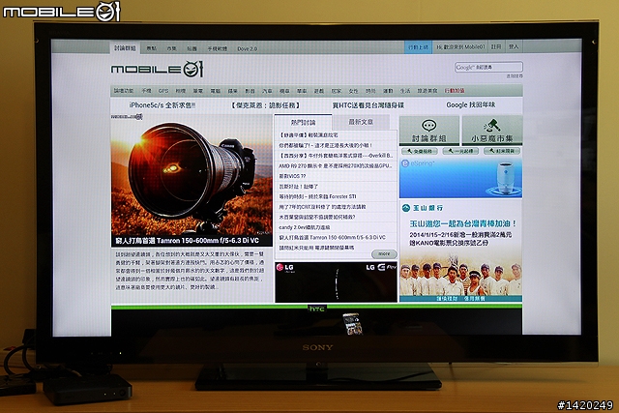619x413 pixels.
Task: Click the 登入 link
Action: [x=514, y=46]
